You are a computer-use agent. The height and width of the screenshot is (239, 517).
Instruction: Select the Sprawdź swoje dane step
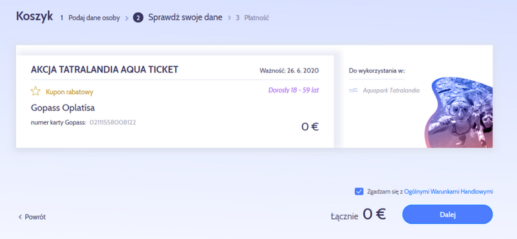(x=185, y=17)
